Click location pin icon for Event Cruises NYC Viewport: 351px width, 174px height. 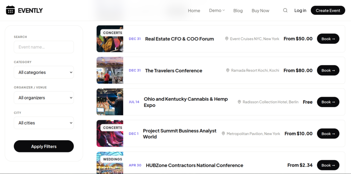(x=227, y=39)
